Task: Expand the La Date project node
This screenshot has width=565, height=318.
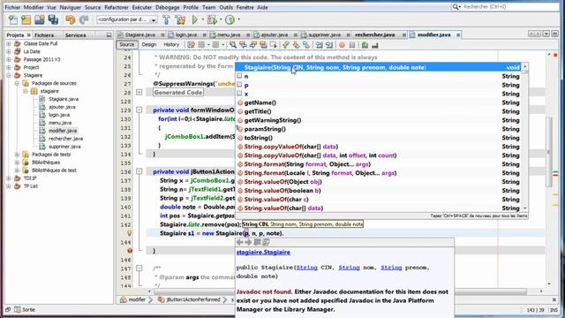Action: [x=9, y=51]
